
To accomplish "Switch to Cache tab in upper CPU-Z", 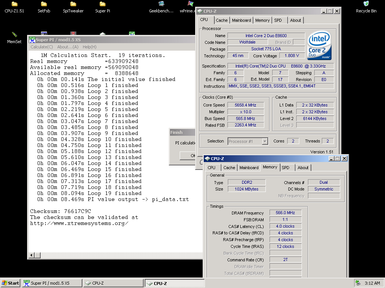I will [x=222, y=20].
